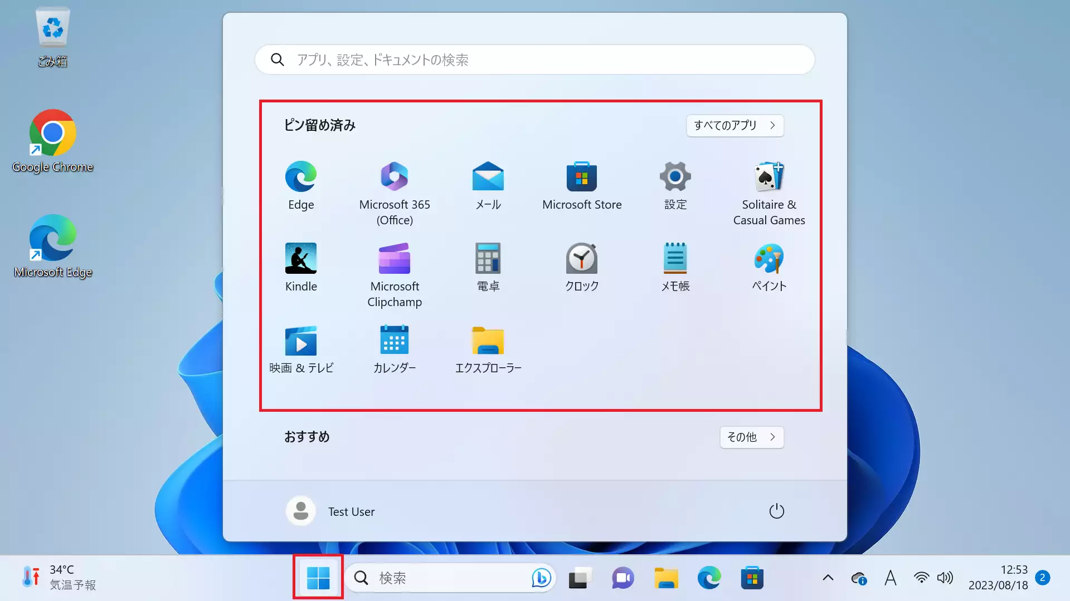Open the Test User account menu
Image resolution: width=1070 pixels, height=601 pixels.
click(330, 511)
